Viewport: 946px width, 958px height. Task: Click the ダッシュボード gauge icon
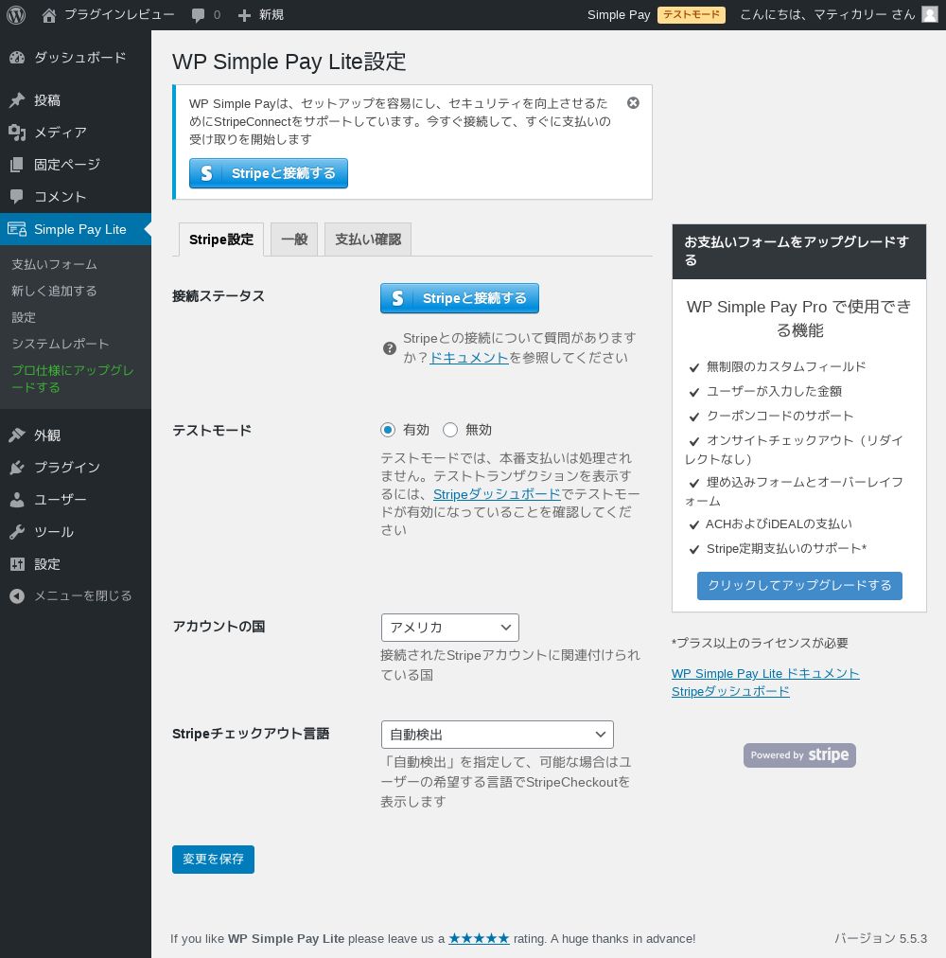[17, 58]
